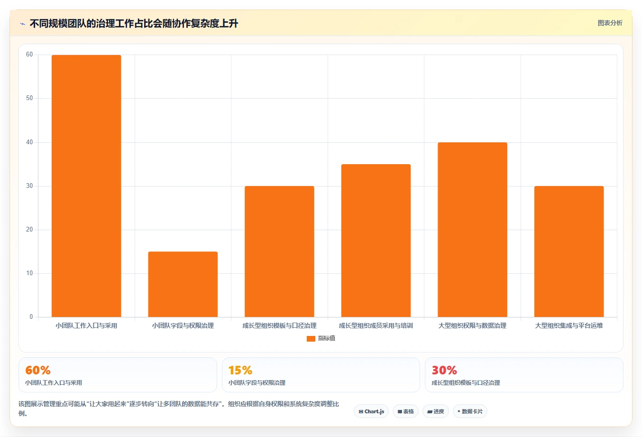The width and height of the screenshot is (642, 437).
Task: Click the Chart.js tag icon
Action: pyautogui.click(x=361, y=411)
